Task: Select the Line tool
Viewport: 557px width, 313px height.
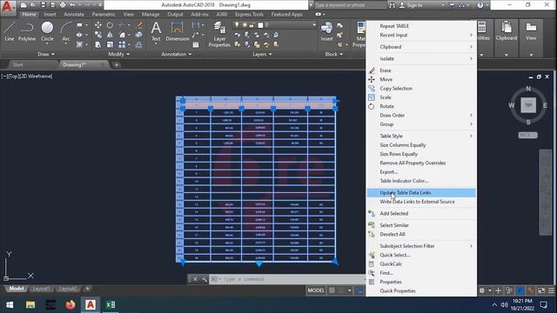Action: coord(10,31)
